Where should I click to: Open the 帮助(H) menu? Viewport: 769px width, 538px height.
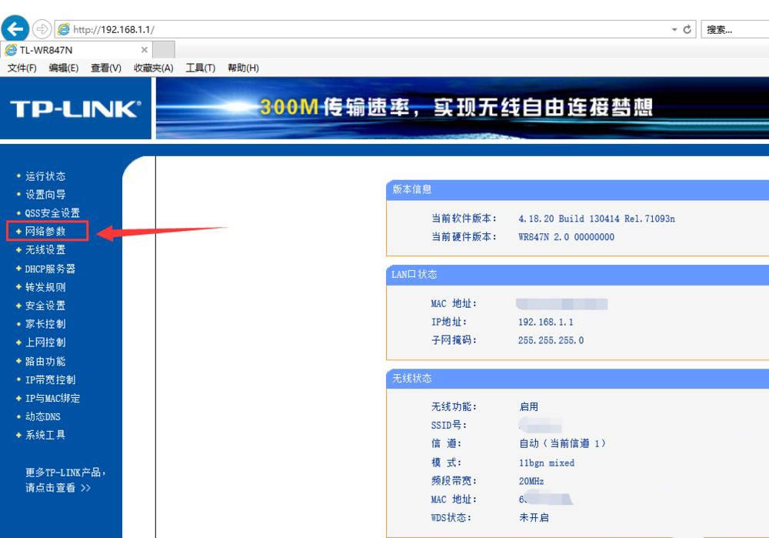(x=243, y=68)
